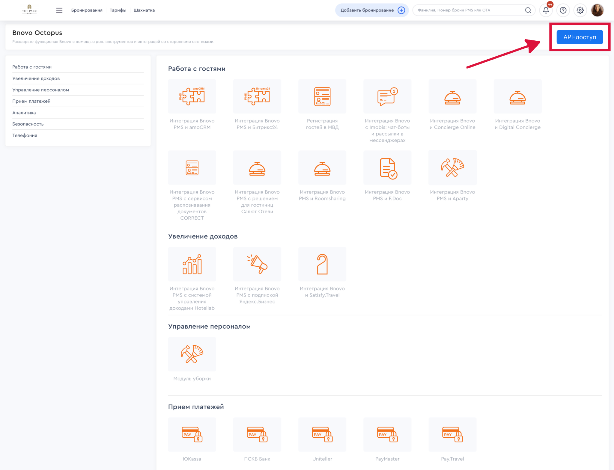The width and height of the screenshot is (614, 470).
Task: Open Satisfy.Travel door hanger icon
Action: pyautogui.click(x=322, y=264)
